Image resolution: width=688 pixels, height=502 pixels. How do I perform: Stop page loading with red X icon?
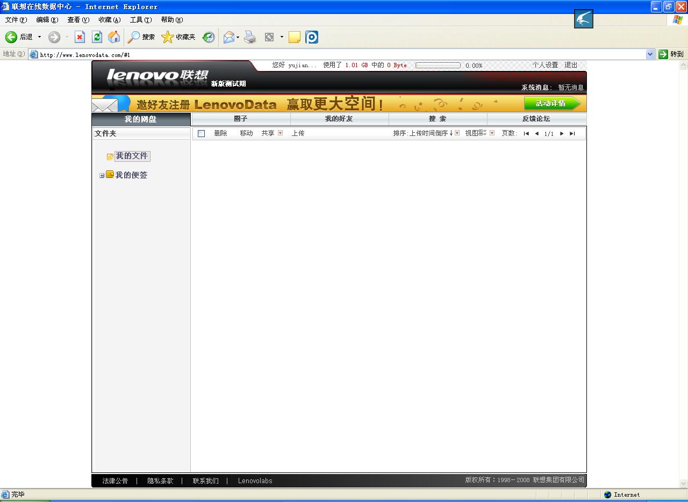coord(80,37)
